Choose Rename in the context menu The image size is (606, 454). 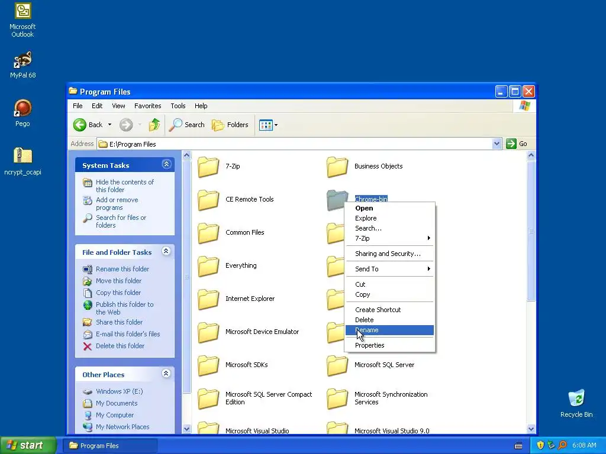389,330
